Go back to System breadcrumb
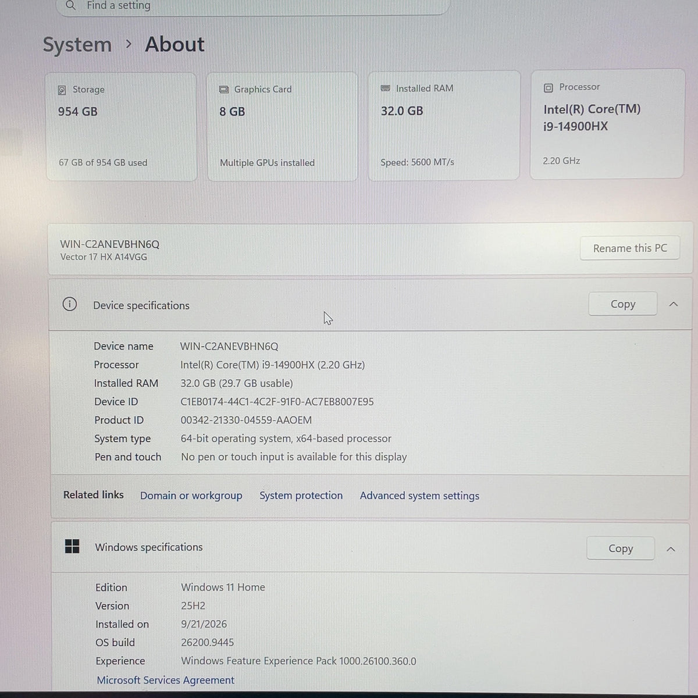The height and width of the screenshot is (698, 698). (77, 45)
